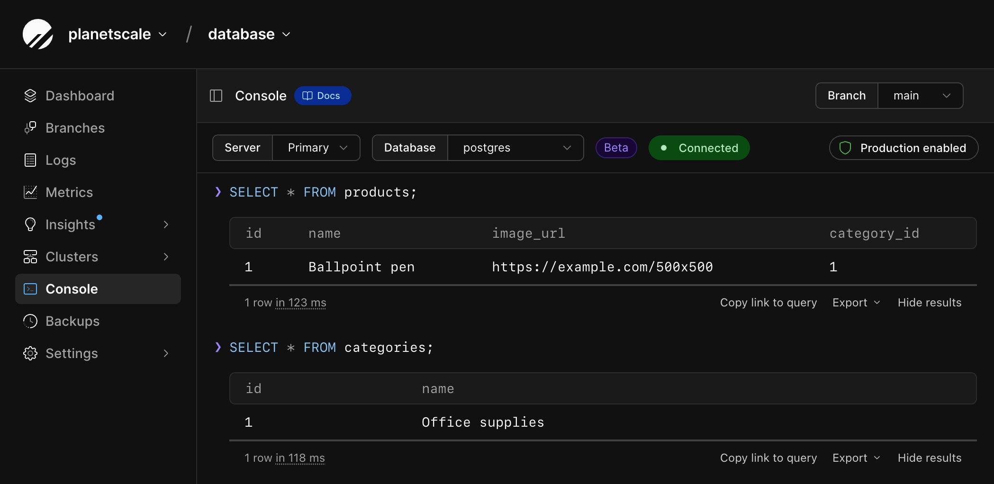Click the Branches icon in sidebar

pos(30,128)
